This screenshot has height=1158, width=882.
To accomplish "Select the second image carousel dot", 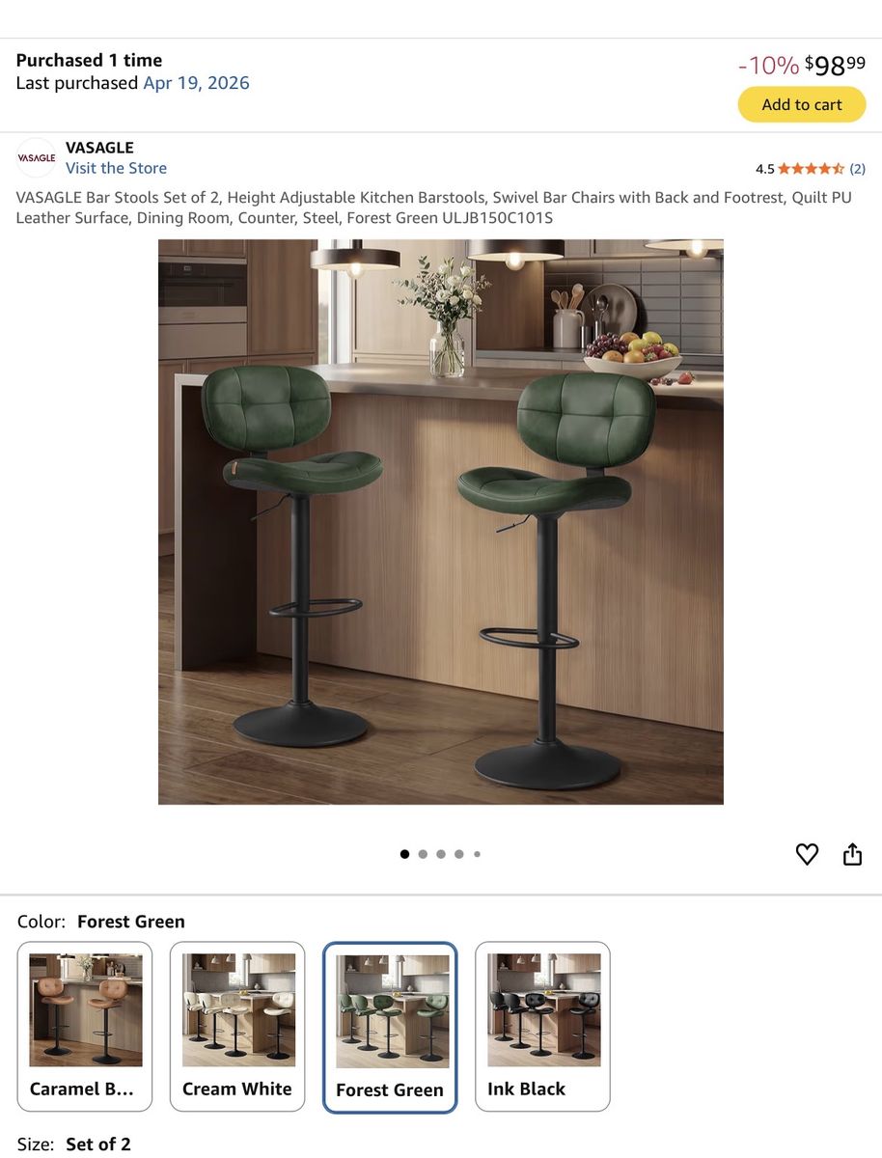I will click(x=423, y=854).
